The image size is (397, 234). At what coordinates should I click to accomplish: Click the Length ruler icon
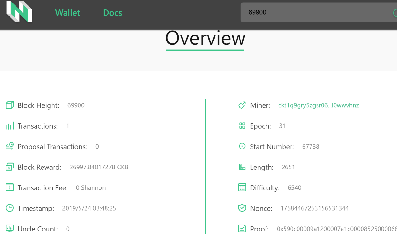click(x=242, y=167)
